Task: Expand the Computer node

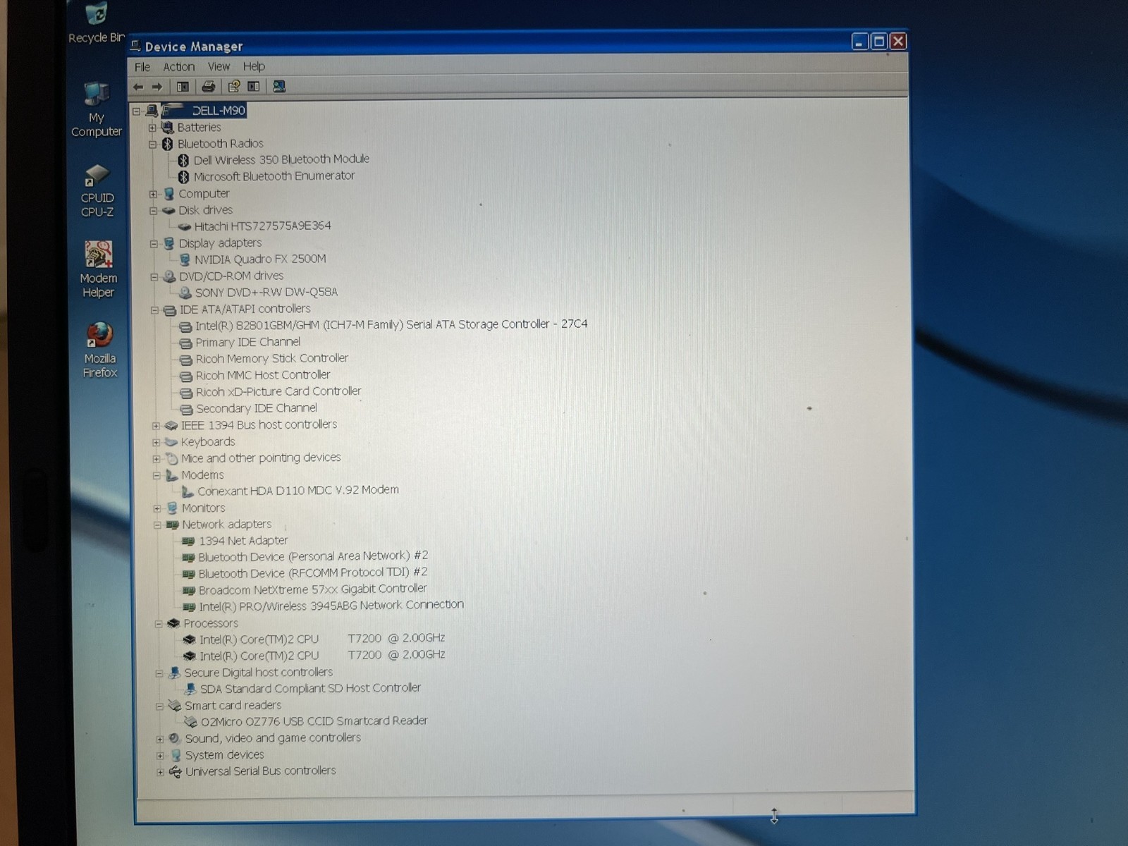Action: 153,194
